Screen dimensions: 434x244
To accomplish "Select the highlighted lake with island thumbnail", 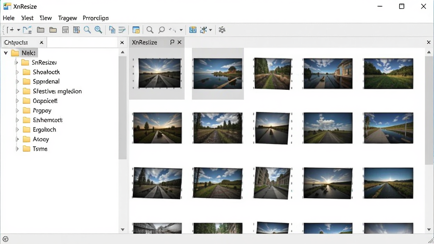I will click(217, 74).
